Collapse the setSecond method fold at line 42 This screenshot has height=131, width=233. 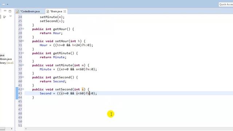pyautogui.click(x=23, y=89)
